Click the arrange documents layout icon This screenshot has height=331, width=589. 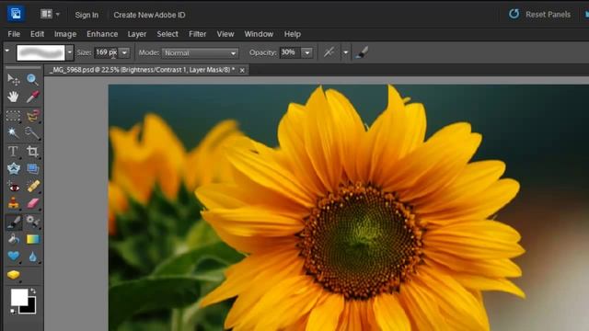pyautogui.click(x=46, y=15)
